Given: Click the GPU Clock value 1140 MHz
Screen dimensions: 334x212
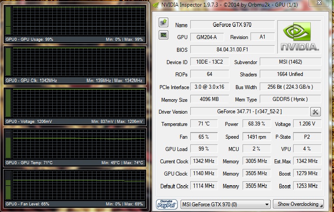Looking at the screenshot, I should point(204,173).
